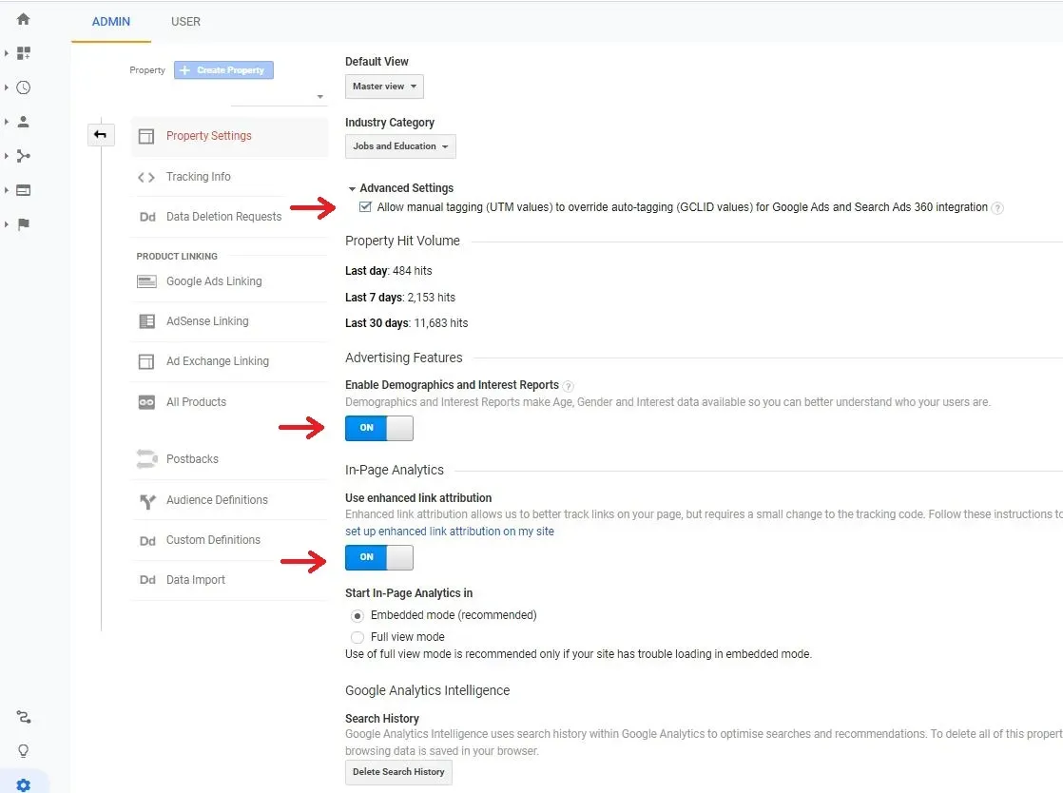Click the 'Last day: 484 hits' text
Image resolution: width=1063 pixels, height=793 pixels.
coord(389,271)
